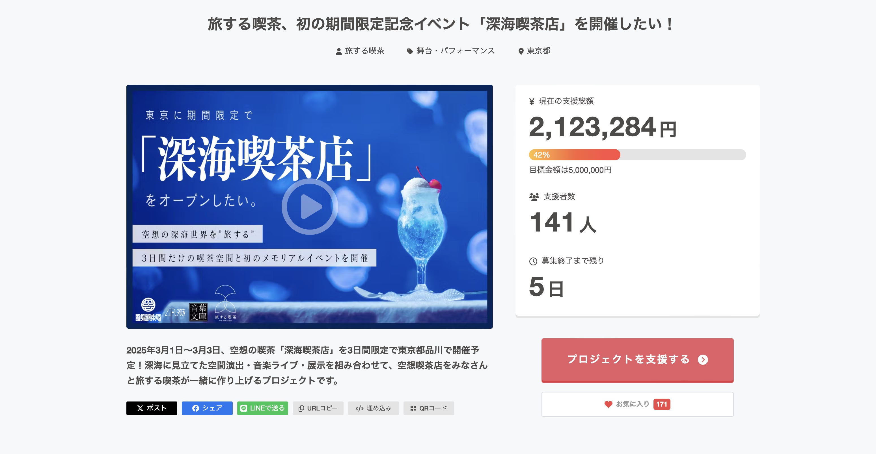Click the arrow icon on the support button

pos(703,360)
